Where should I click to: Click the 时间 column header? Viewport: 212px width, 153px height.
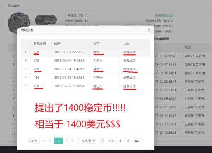[57, 44]
